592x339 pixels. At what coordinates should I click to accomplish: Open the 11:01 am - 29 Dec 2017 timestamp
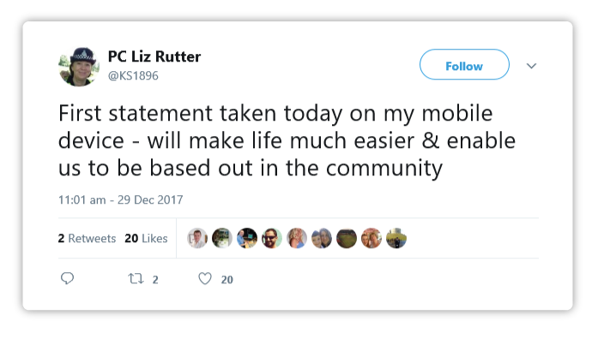(120, 199)
